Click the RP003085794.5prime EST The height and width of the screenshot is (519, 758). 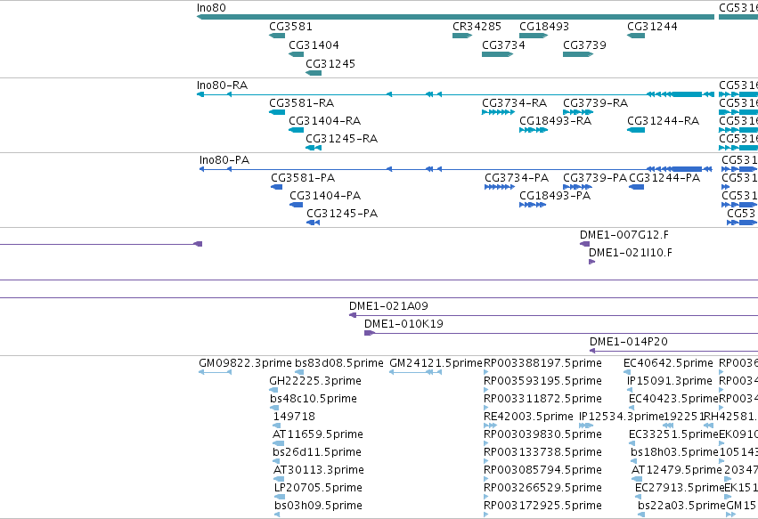click(x=486, y=479)
